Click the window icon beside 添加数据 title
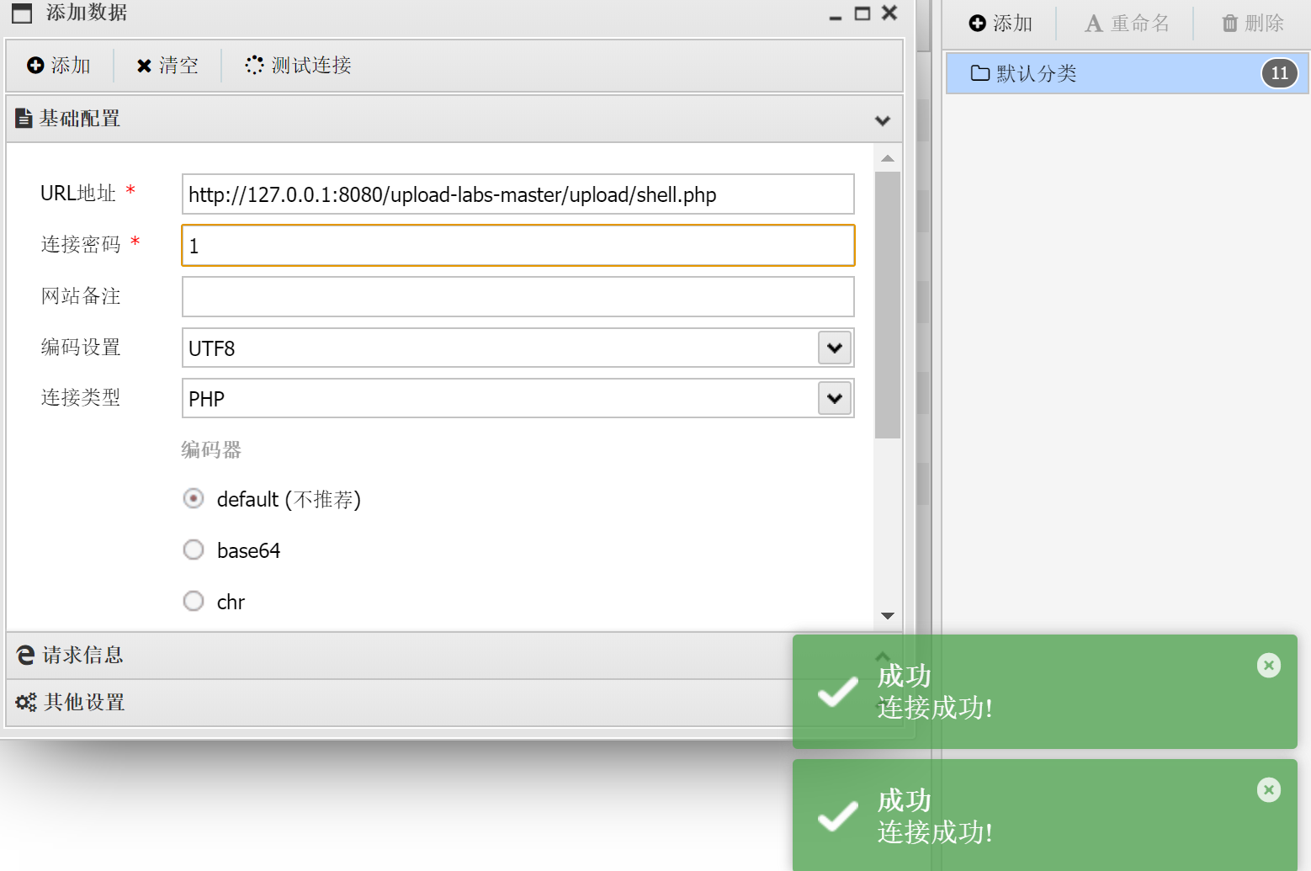 click(22, 13)
